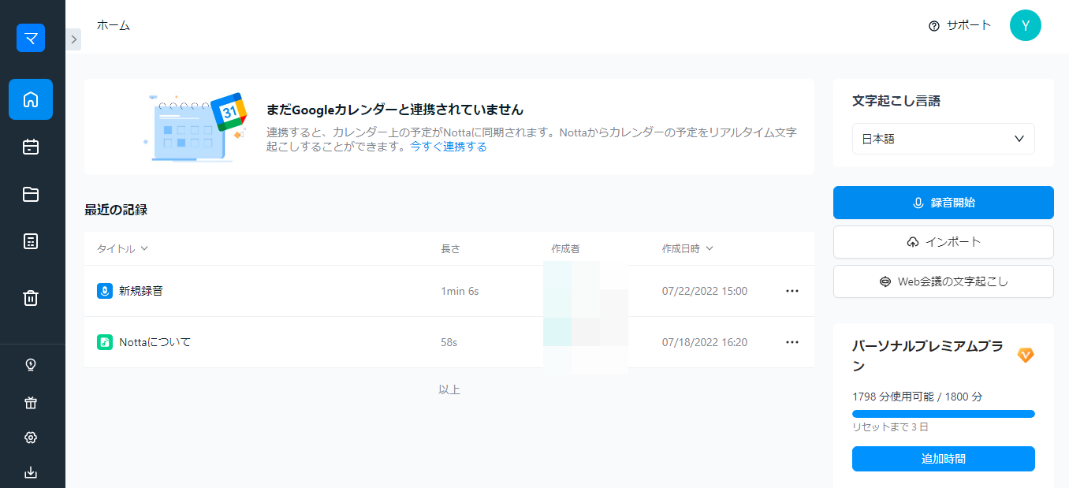Click the Notta logo icon in sidebar
The image size is (1069, 488).
(31, 38)
